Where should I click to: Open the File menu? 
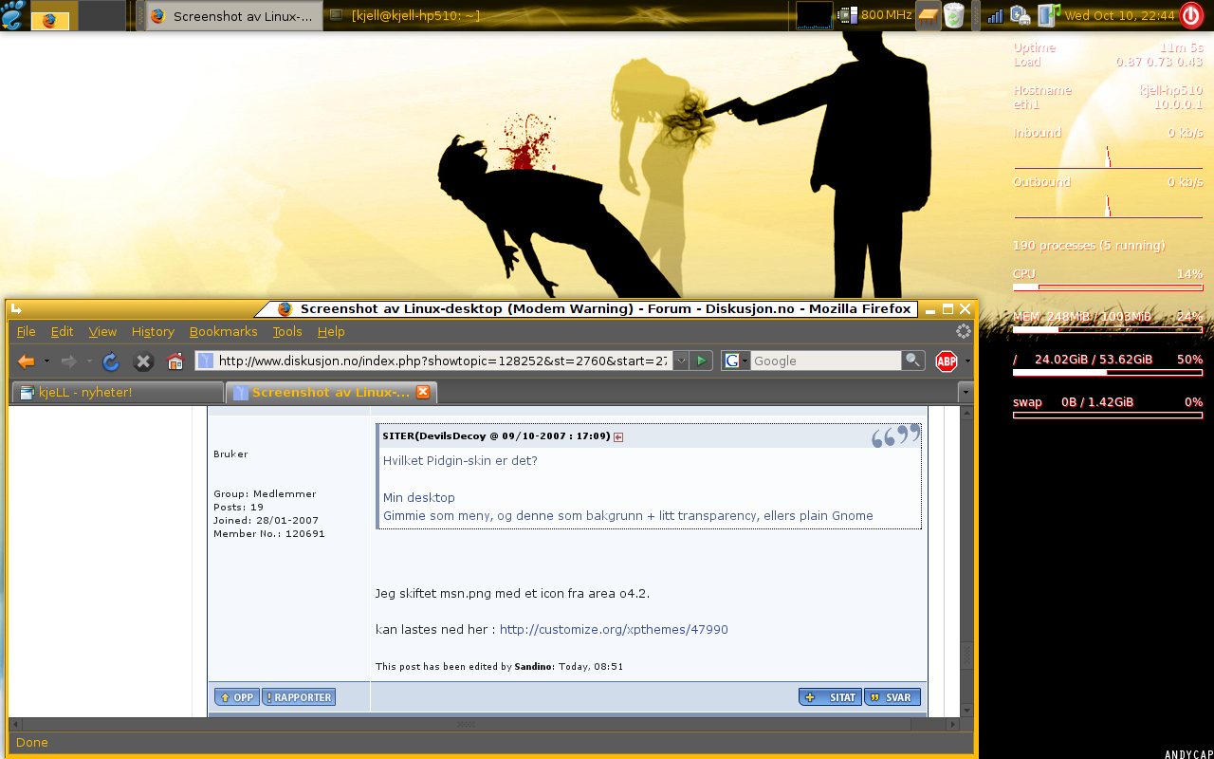point(27,331)
